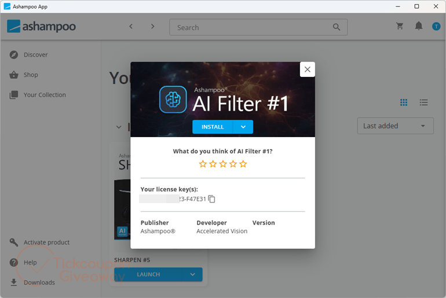Click the Ashampoo logo
Image resolution: width=446 pixels, height=298 pixels.
(42, 27)
